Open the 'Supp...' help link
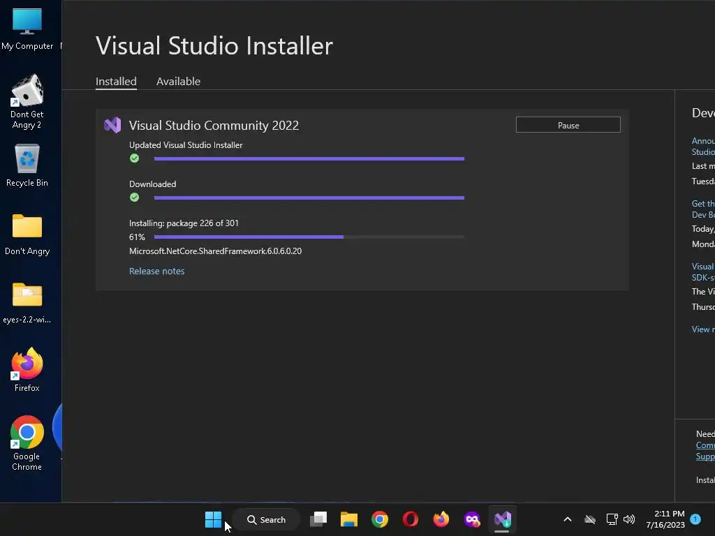This screenshot has width=715, height=536. click(705, 456)
